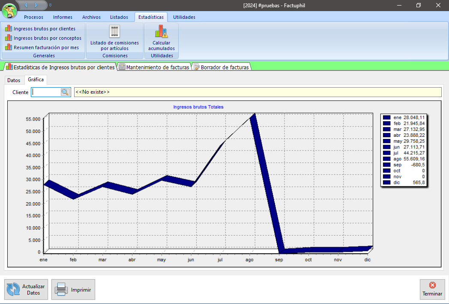This screenshot has width=449, height=304.
Task: Click the Cliente input field
Action: (x=46, y=92)
